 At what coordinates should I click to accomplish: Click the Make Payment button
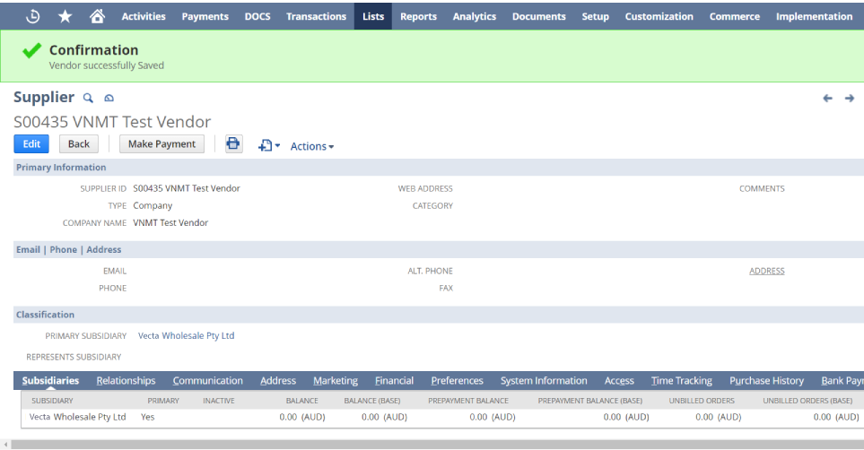coord(162,143)
